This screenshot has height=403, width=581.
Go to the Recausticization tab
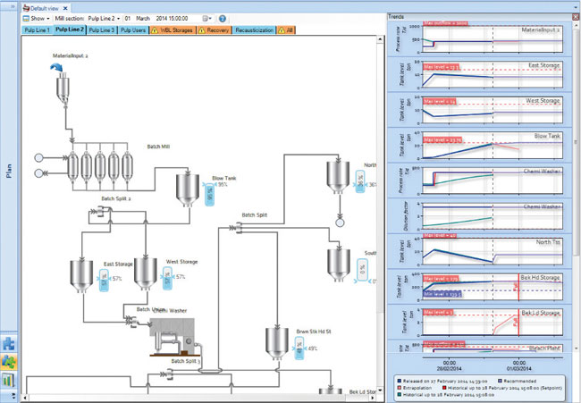click(255, 29)
